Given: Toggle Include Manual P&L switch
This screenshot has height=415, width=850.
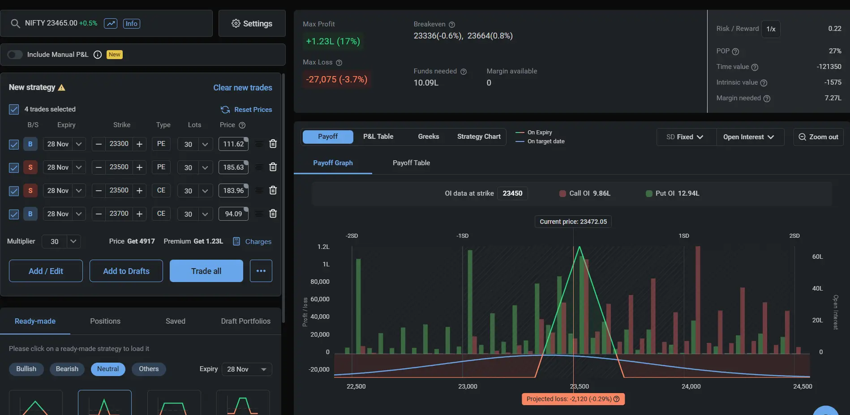Looking at the screenshot, I should 15,55.
